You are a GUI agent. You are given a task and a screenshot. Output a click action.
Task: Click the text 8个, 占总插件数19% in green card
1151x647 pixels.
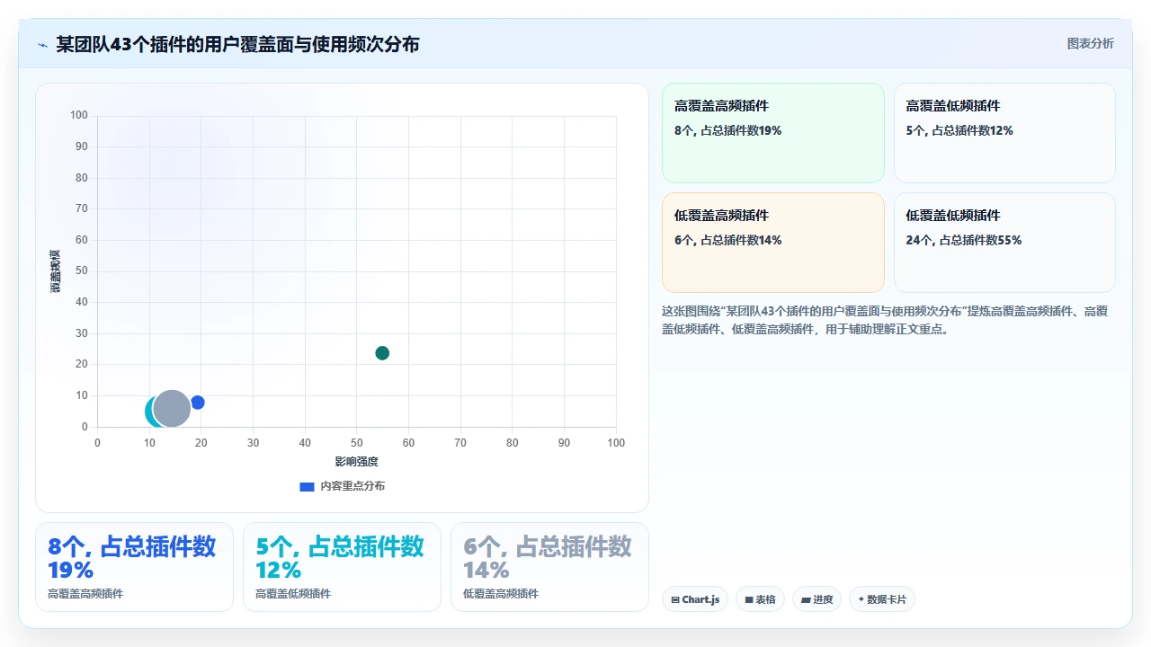click(728, 130)
